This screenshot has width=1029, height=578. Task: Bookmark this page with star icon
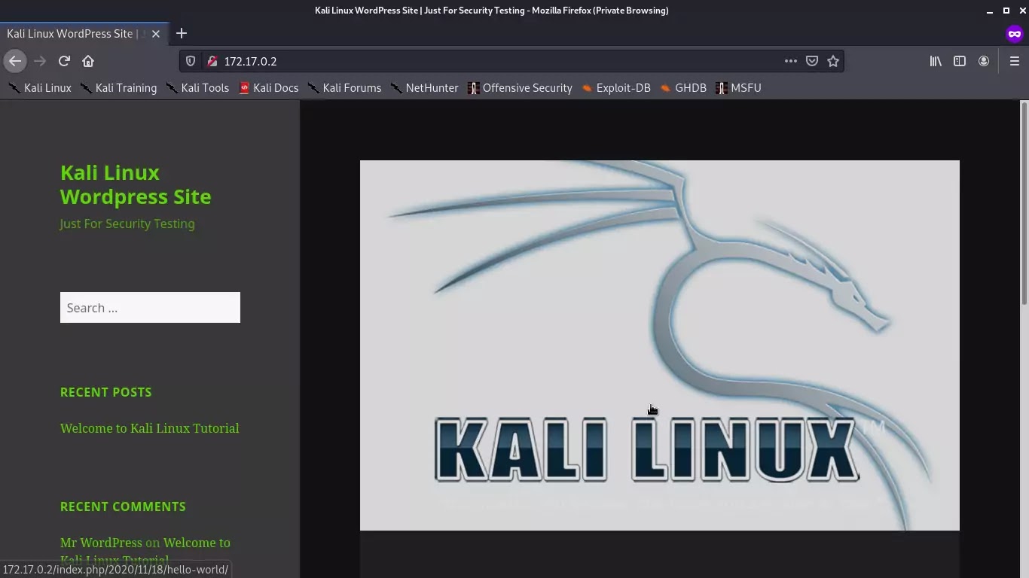(833, 61)
